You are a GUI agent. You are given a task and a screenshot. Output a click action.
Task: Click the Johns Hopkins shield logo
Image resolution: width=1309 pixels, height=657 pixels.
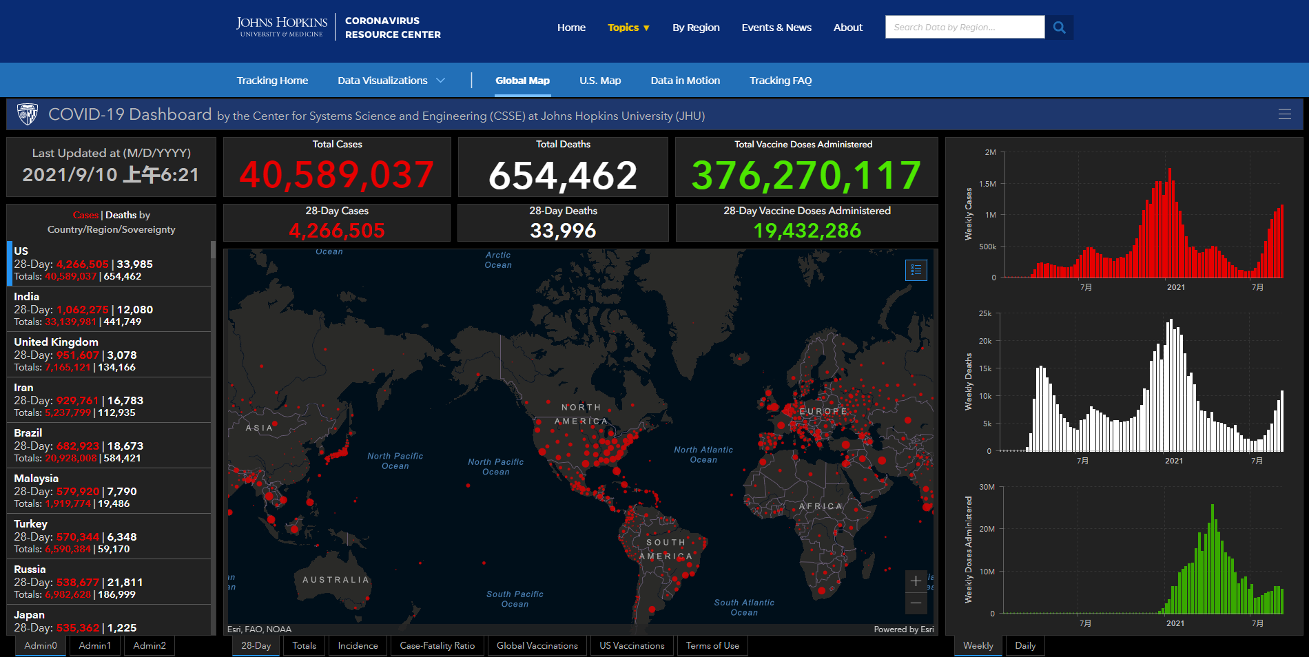pos(28,114)
